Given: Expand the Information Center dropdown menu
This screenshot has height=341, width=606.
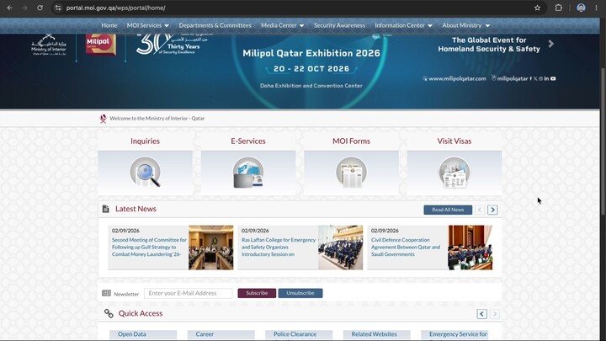Looking at the screenshot, I should [x=403, y=25].
